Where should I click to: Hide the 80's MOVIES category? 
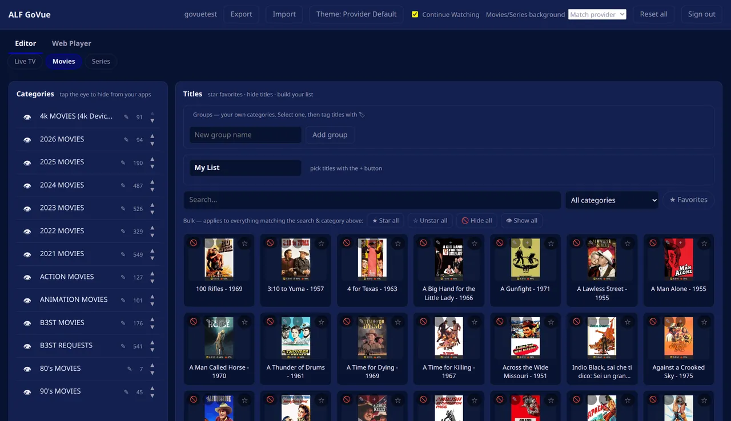[x=27, y=369]
